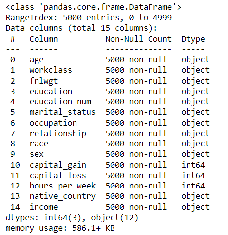Click the 'hours_per_week' column name
This screenshot has width=228, height=235.
[x=63, y=186]
